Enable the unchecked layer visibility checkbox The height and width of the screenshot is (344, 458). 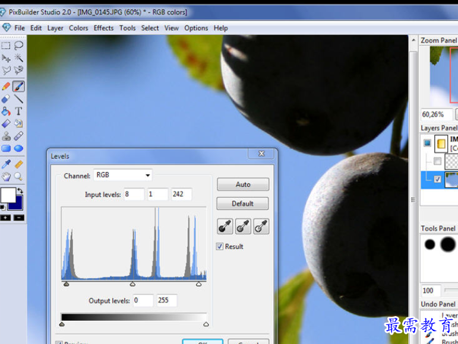[437, 161]
